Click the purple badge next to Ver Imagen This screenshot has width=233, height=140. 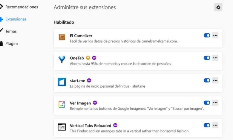(x=95, y=103)
